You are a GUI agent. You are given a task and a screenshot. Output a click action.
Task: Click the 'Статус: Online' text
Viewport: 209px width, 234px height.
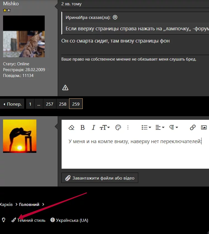click(16, 64)
